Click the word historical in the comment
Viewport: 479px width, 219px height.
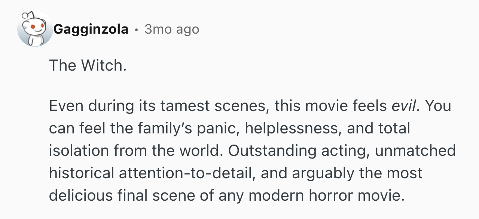82,173
